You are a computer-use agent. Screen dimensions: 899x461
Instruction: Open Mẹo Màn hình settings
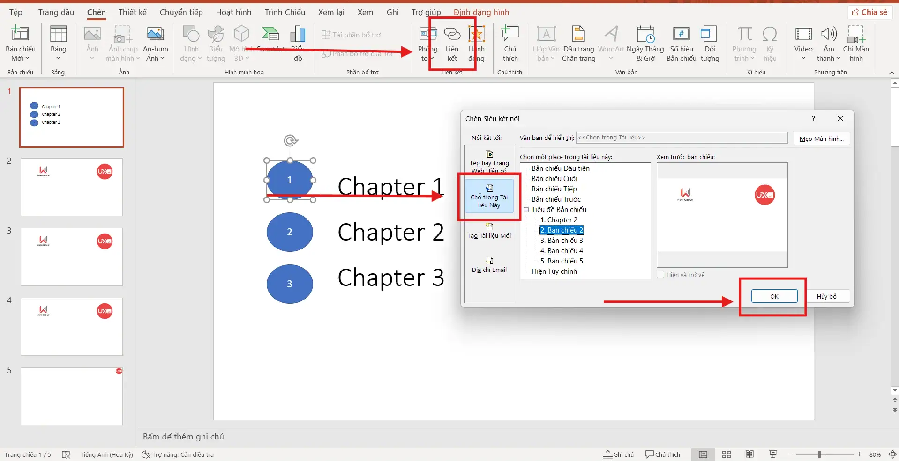click(822, 139)
